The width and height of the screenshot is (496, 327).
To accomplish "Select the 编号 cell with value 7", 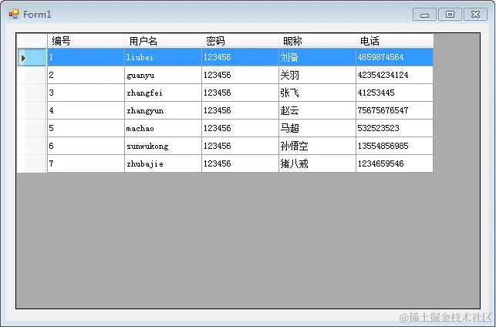I will click(86, 163).
